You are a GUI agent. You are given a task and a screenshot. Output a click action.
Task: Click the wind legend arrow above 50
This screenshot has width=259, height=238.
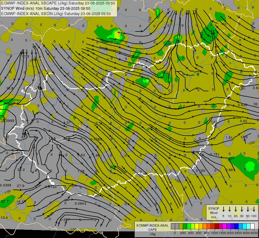click(248, 209)
